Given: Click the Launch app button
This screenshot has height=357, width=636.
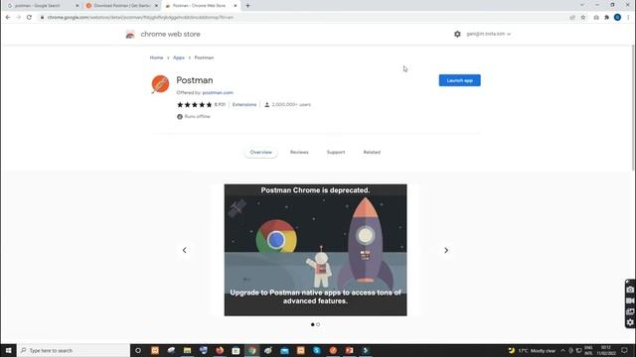Looking at the screenshot, I should (459, 80).
